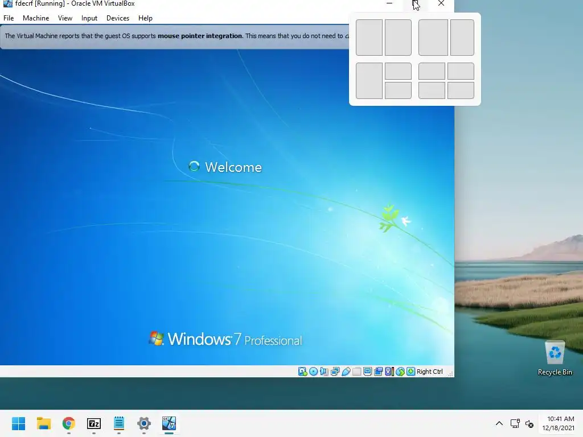Screen dimensions: 583x437
Task: Click the mouse pointer integration notification bar
Action: tap(175, 36)
